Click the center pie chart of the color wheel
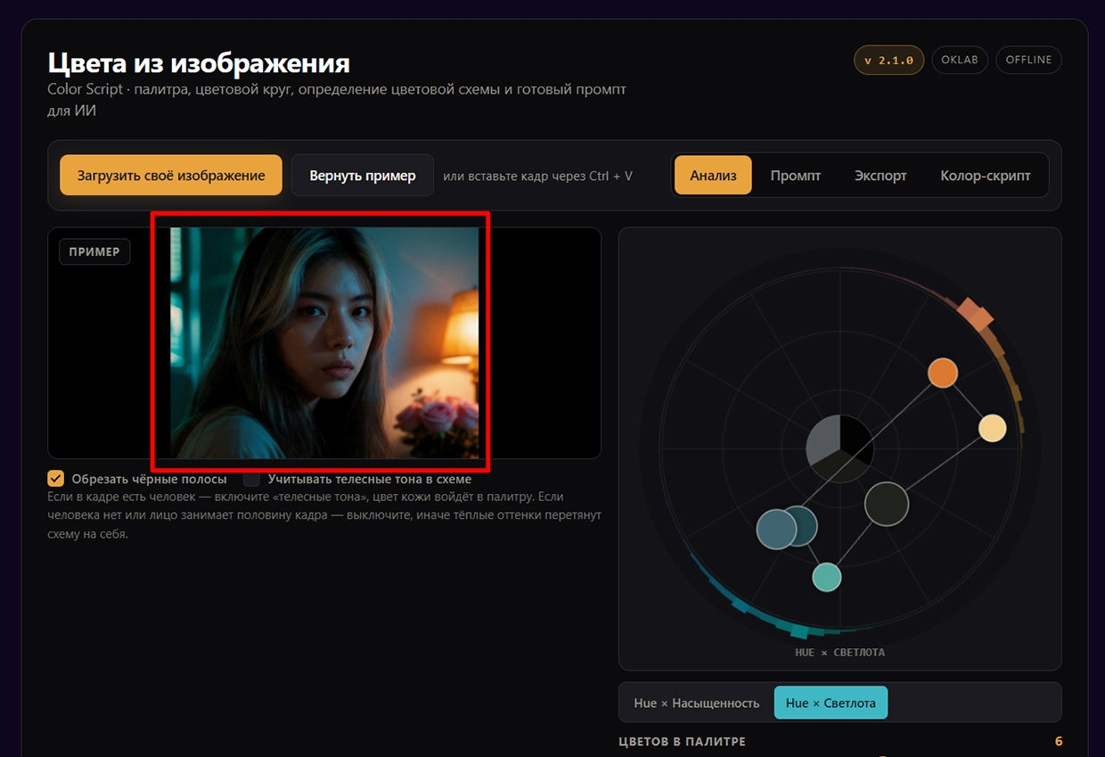Screen dimensions: 1105x757 (839, 448)
